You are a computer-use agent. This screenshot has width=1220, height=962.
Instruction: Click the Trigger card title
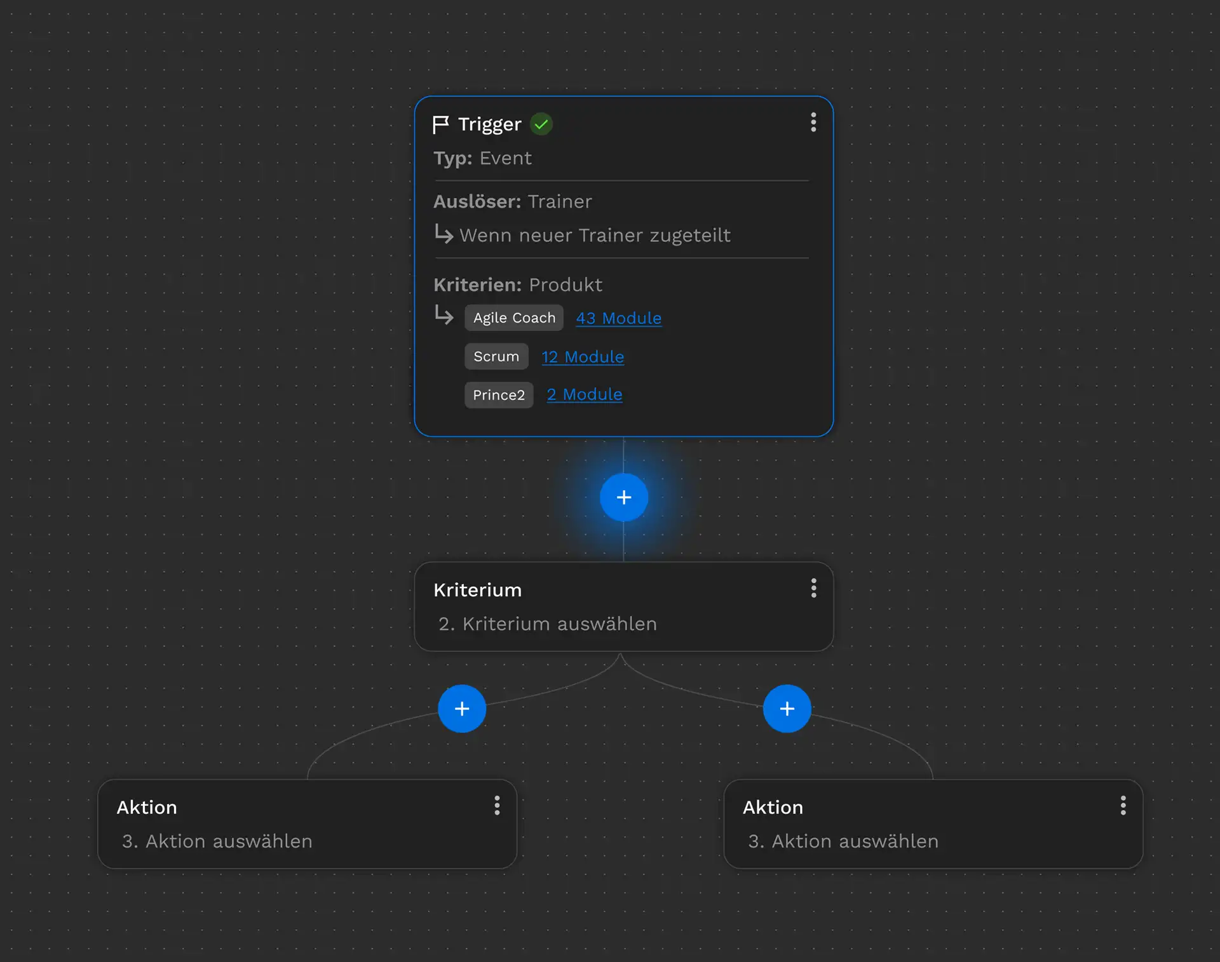pyautogui.click(x=489, y=124)
